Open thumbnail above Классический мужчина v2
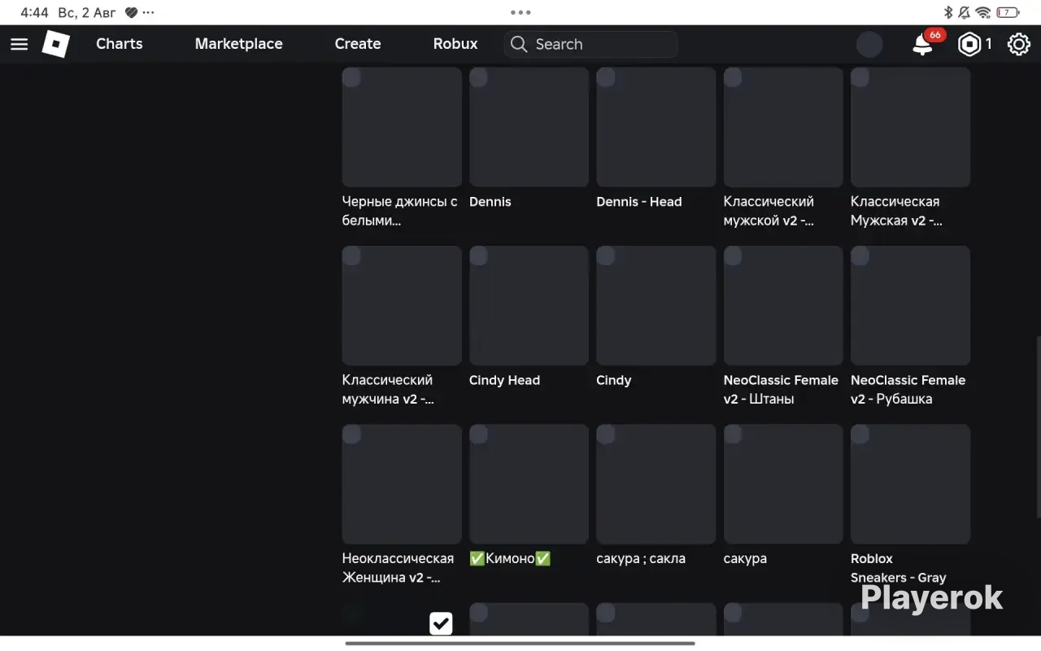Viewport: 1041px width, 651px height. tap(402, 306)
